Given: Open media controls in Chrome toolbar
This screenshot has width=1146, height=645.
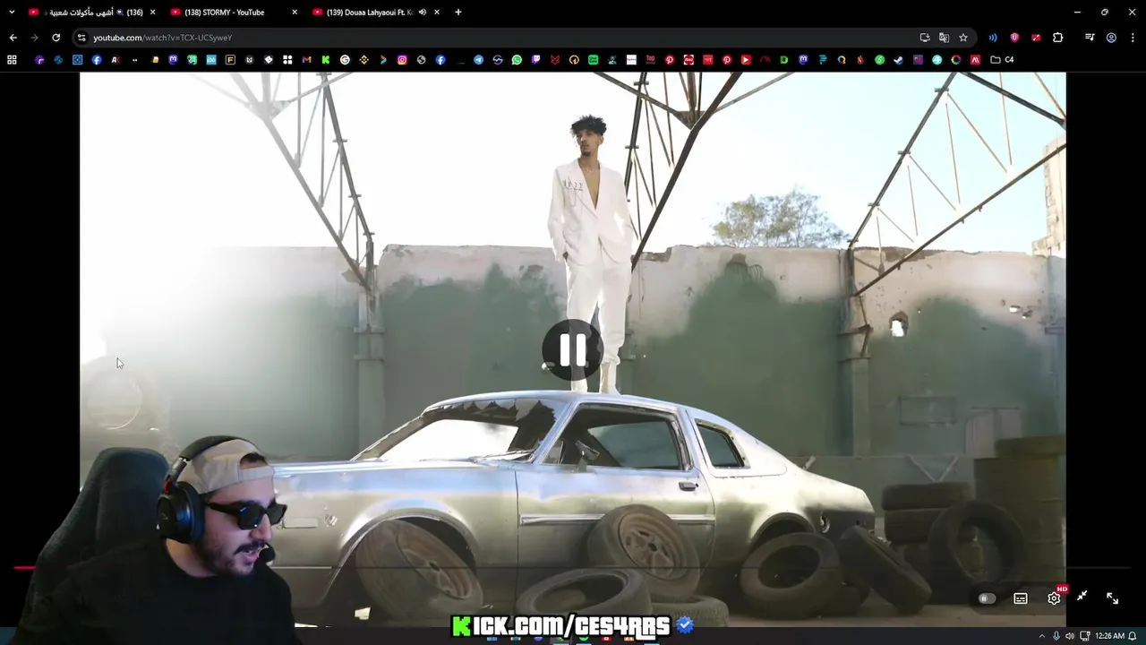Looking at the screenshot, I should point(1090,38).
